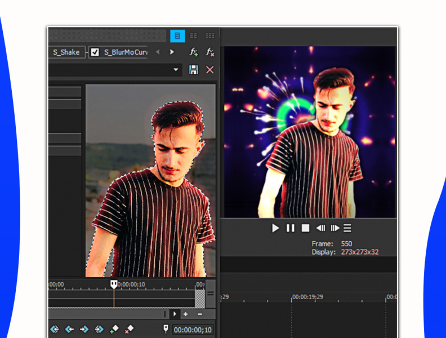
Task: Zoom in keyframe timeline with plus
Action: click(185, 314)
